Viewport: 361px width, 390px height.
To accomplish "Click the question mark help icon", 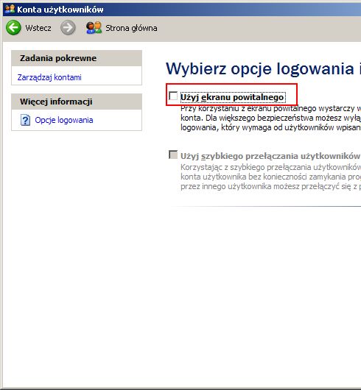I will [25, 120].
